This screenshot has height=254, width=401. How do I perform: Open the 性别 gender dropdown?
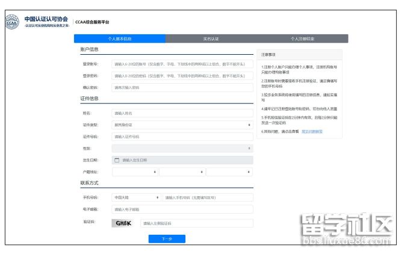182,148
